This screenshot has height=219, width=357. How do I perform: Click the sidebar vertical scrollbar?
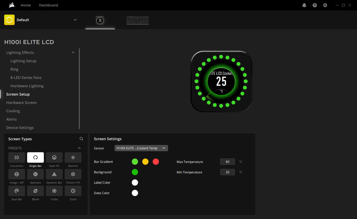click(79, 89)
